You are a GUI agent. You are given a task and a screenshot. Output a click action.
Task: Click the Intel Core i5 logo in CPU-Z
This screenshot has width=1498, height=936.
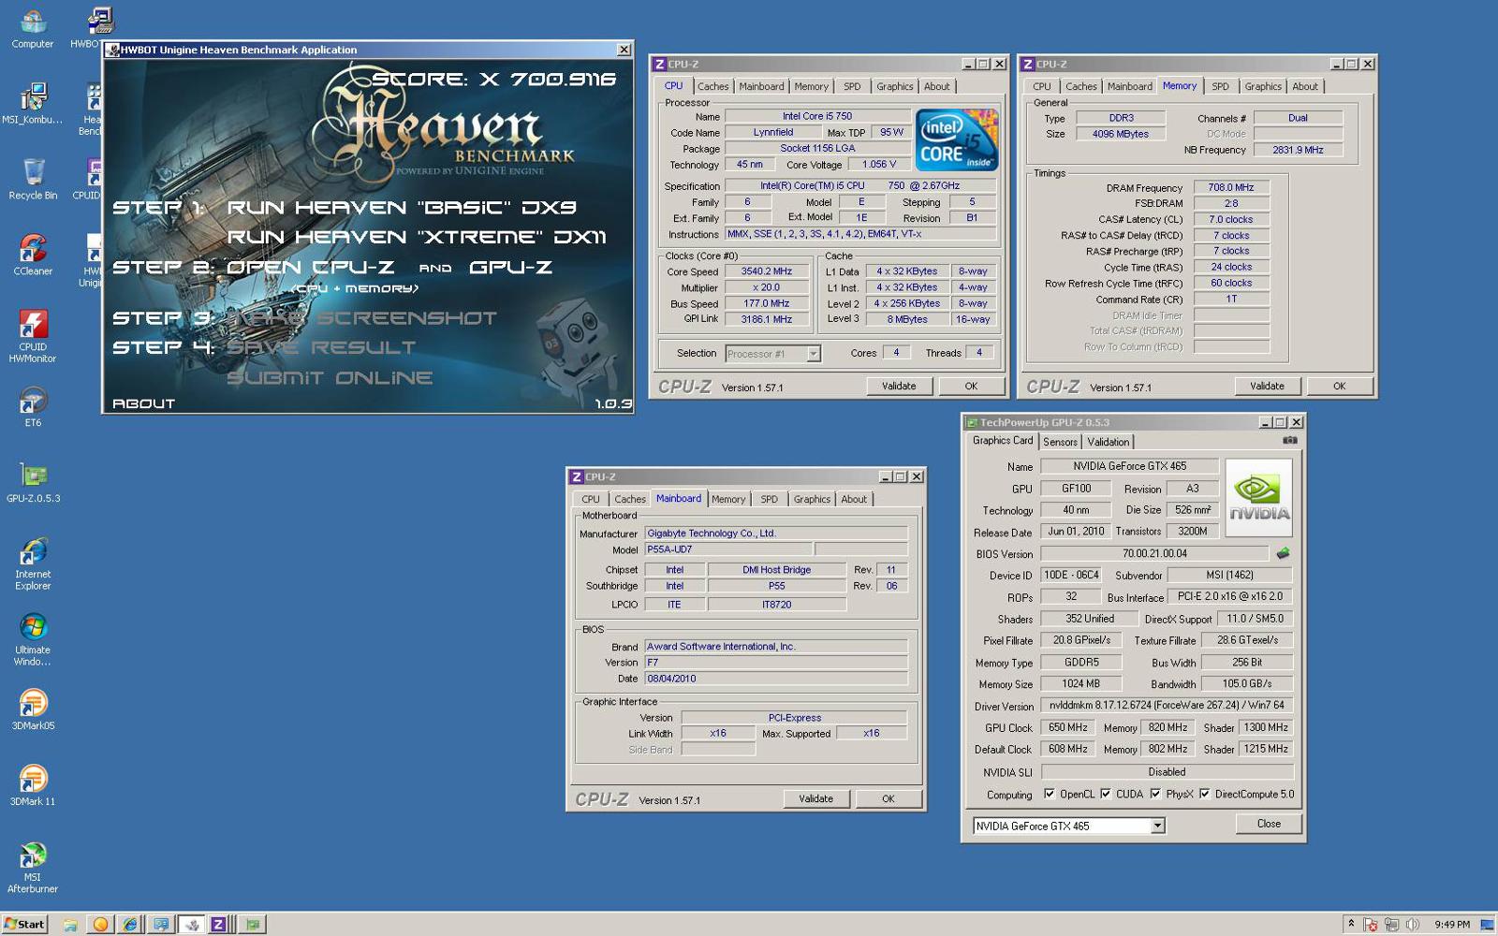point(957,139)
